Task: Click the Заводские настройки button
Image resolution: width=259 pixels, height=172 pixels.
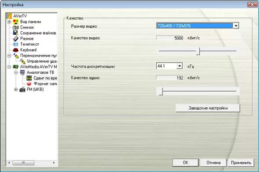Action: (208, 108)
